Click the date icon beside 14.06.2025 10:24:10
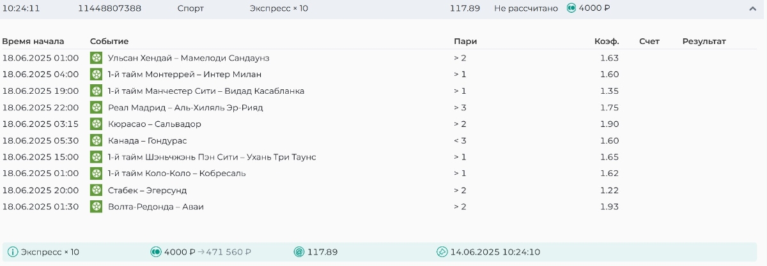Image resolution: width=767 pixels, height=266 pixels. pos(442,252)
